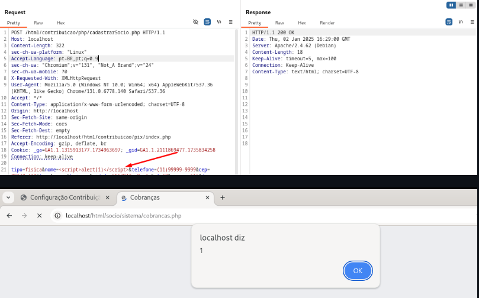
Task: Switch to Request Raw tab
Action: point(38,23)
